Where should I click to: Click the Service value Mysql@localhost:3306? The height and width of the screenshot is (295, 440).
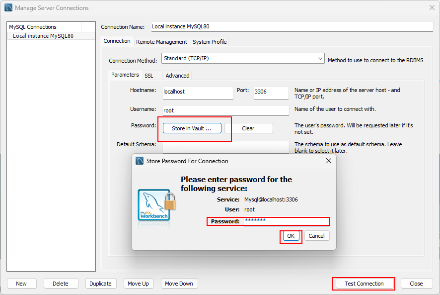coord(271,199)
